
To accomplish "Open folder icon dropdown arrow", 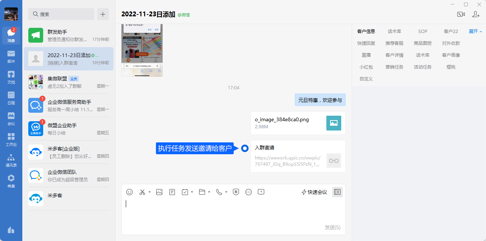I will (x=209, y=192).
